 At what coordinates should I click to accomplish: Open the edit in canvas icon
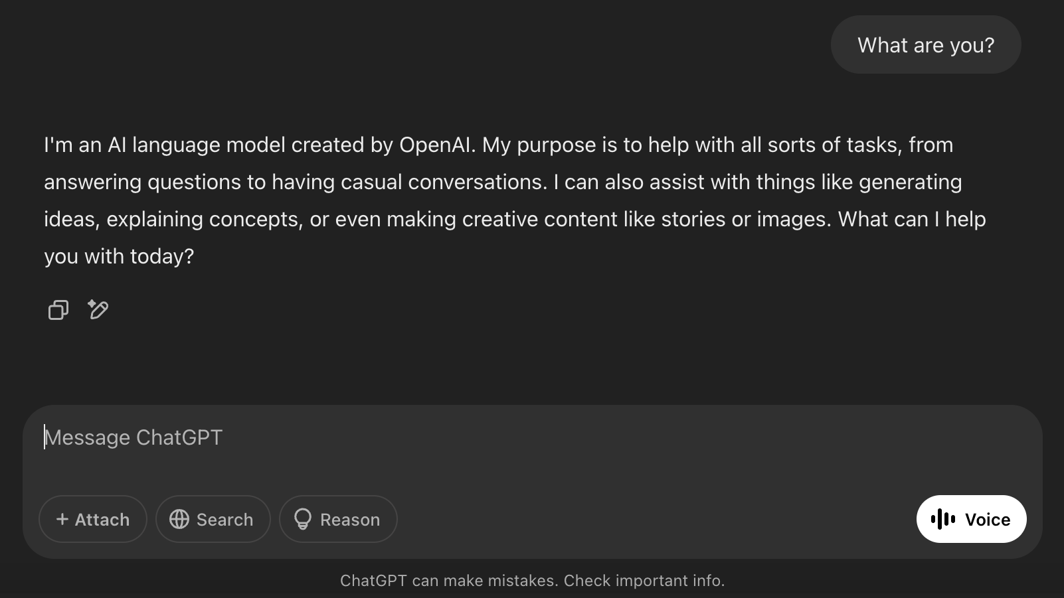[98, 309]
